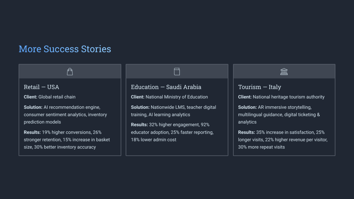The image size is (354, 199).
Task: Click the Education — Saudi Arabia title
Action: (166, 87)
